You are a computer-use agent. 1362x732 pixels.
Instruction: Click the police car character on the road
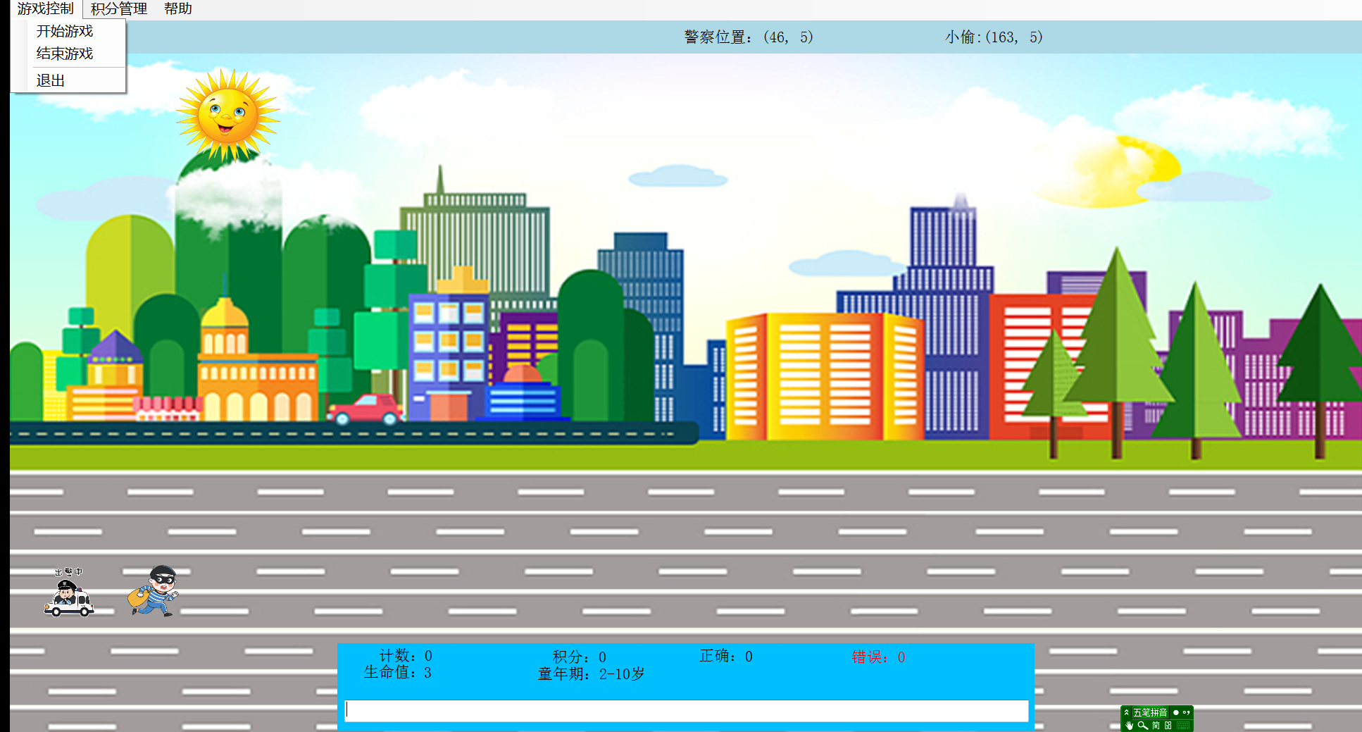click(x=68, y=593)
